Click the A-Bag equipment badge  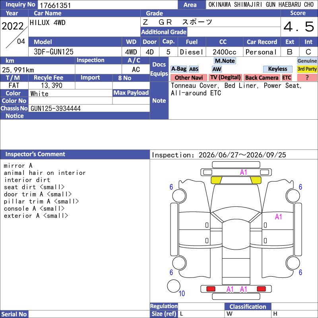(178, 69)
